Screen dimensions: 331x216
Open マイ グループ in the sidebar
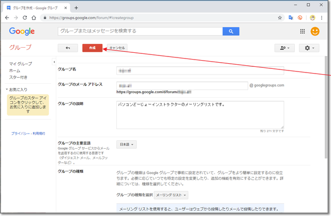coord(20,64)
